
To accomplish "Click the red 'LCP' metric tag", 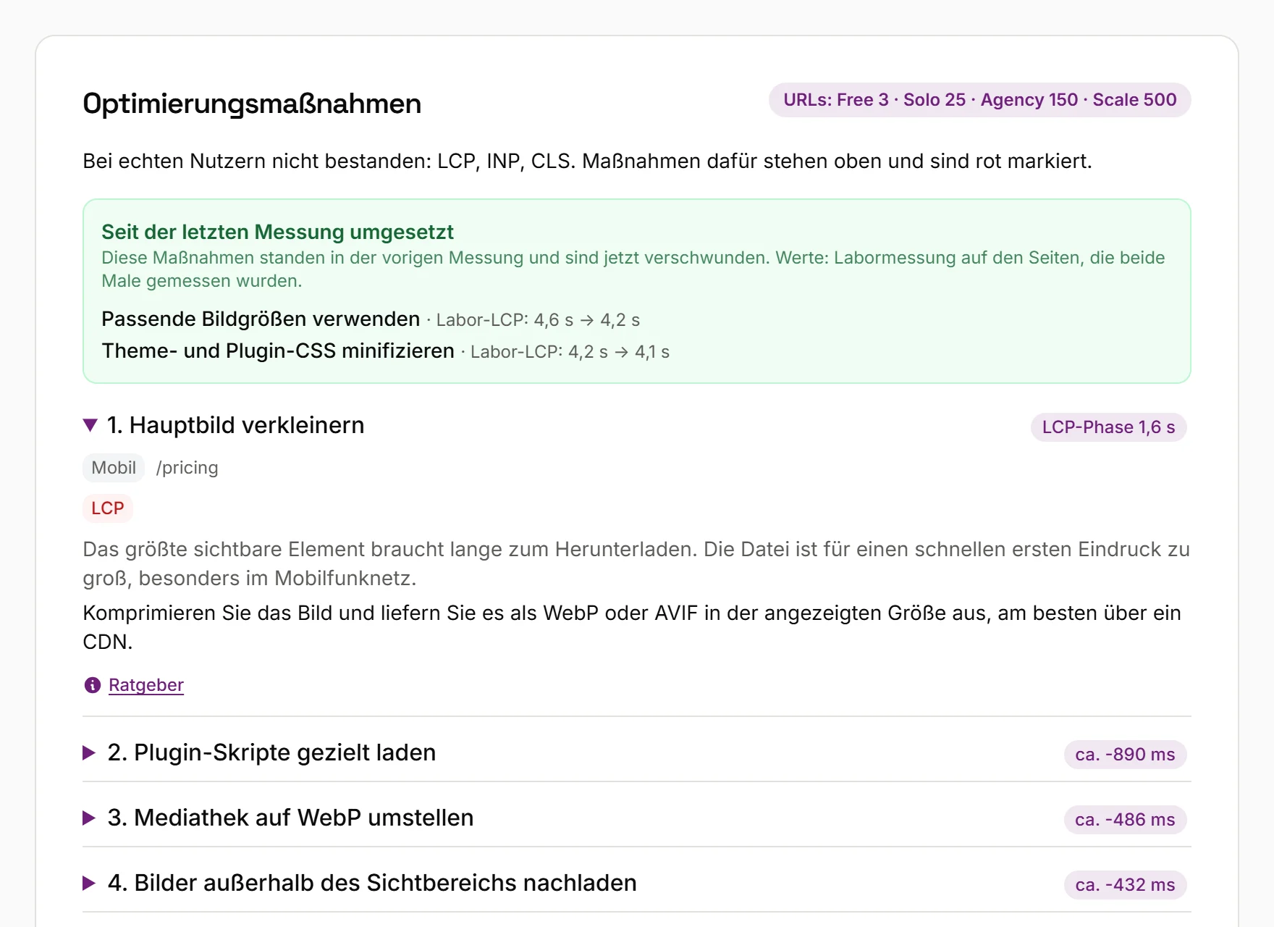I will [x=108, y=508].
